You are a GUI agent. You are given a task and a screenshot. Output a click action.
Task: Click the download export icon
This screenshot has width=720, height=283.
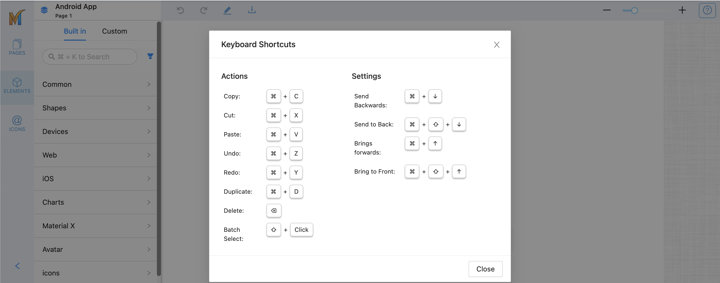(x=252, y=10)
